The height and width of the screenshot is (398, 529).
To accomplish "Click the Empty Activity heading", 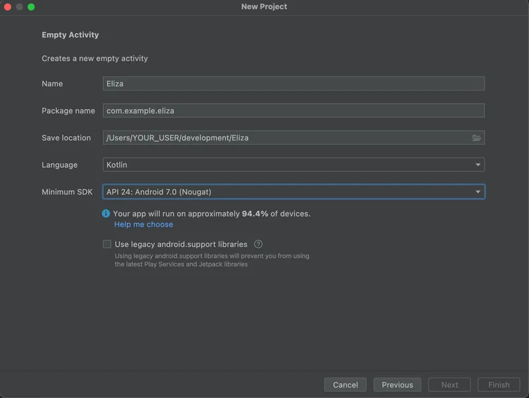I will [70, 35].
